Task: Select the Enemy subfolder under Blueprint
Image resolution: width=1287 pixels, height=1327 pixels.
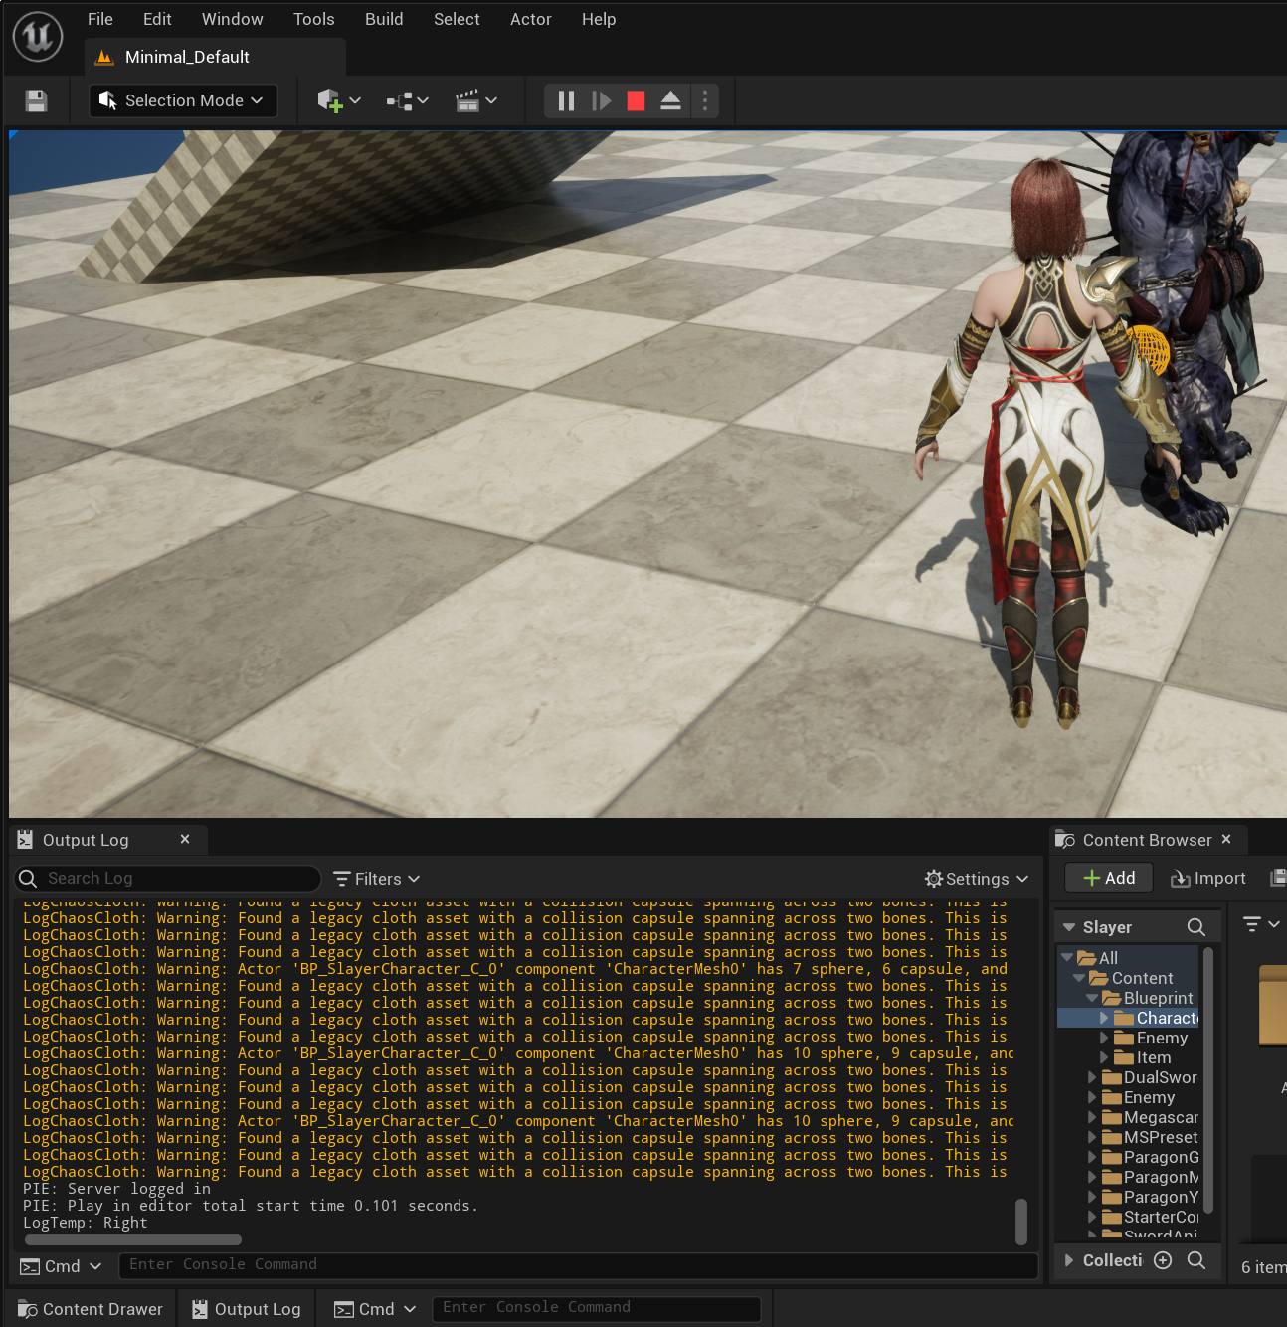Action: [x=1161, y=1038]
